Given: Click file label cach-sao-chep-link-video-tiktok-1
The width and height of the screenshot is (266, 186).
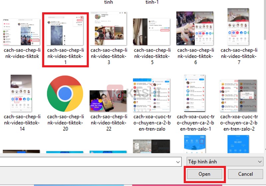Looking at the screenshot, I should 65,56.
